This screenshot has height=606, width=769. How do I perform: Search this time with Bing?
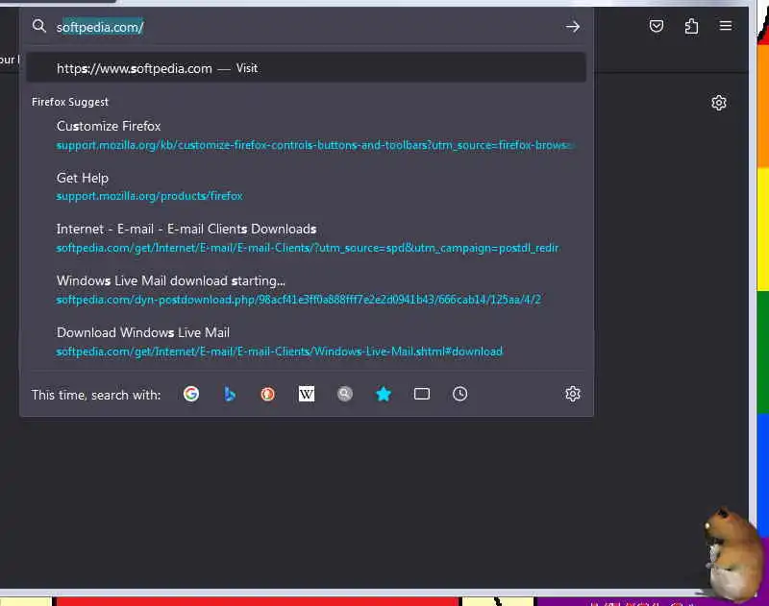[229, 394]
